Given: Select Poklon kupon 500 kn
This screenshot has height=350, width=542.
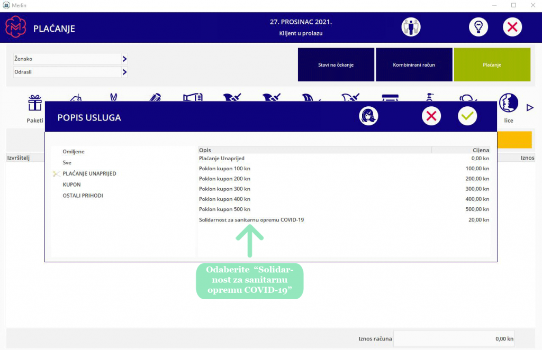Looking at the screenshot, I should [344, 209].
